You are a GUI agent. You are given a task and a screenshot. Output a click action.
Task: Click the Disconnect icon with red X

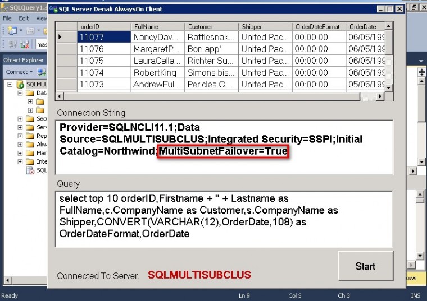click(x=25, y=44)
